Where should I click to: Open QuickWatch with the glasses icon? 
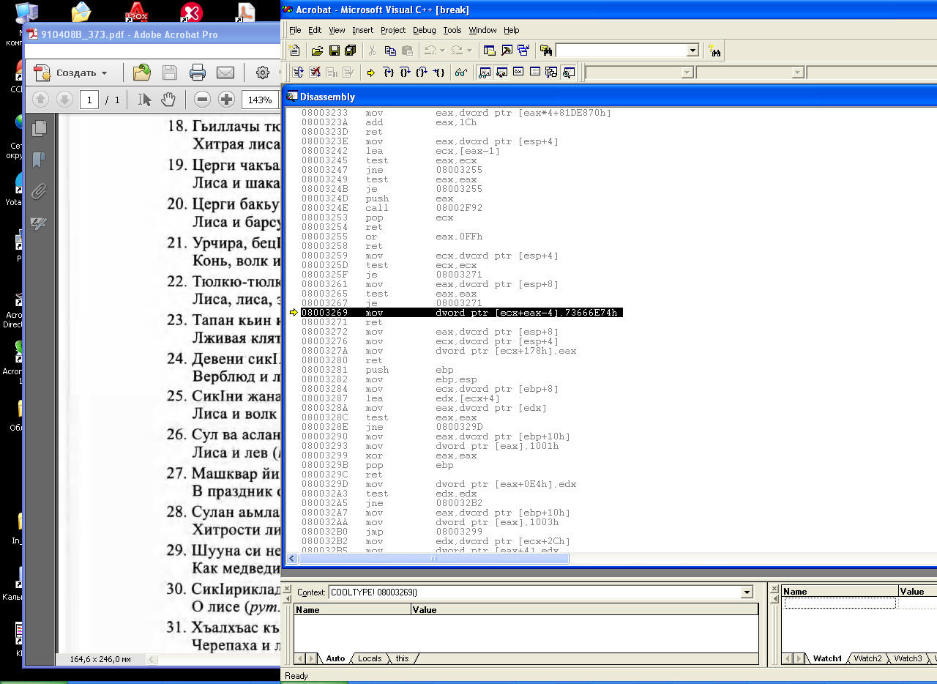(x=461, y=73)
